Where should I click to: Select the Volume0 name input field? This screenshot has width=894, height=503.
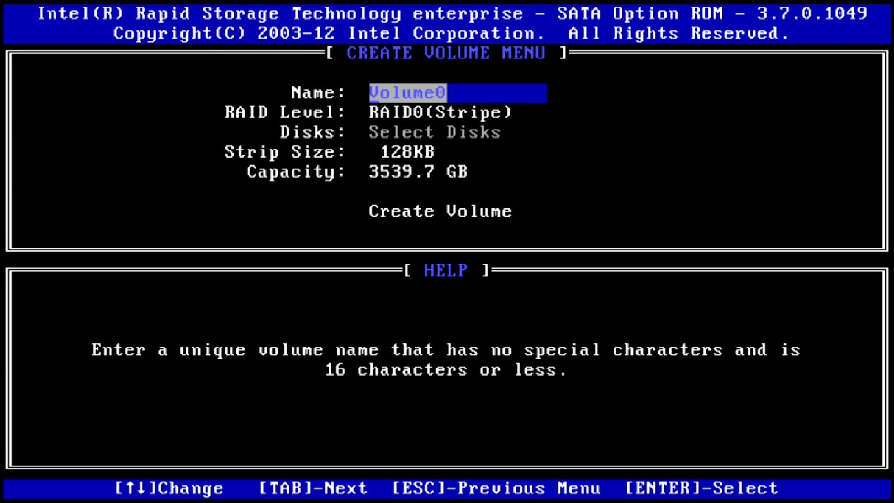457,93
